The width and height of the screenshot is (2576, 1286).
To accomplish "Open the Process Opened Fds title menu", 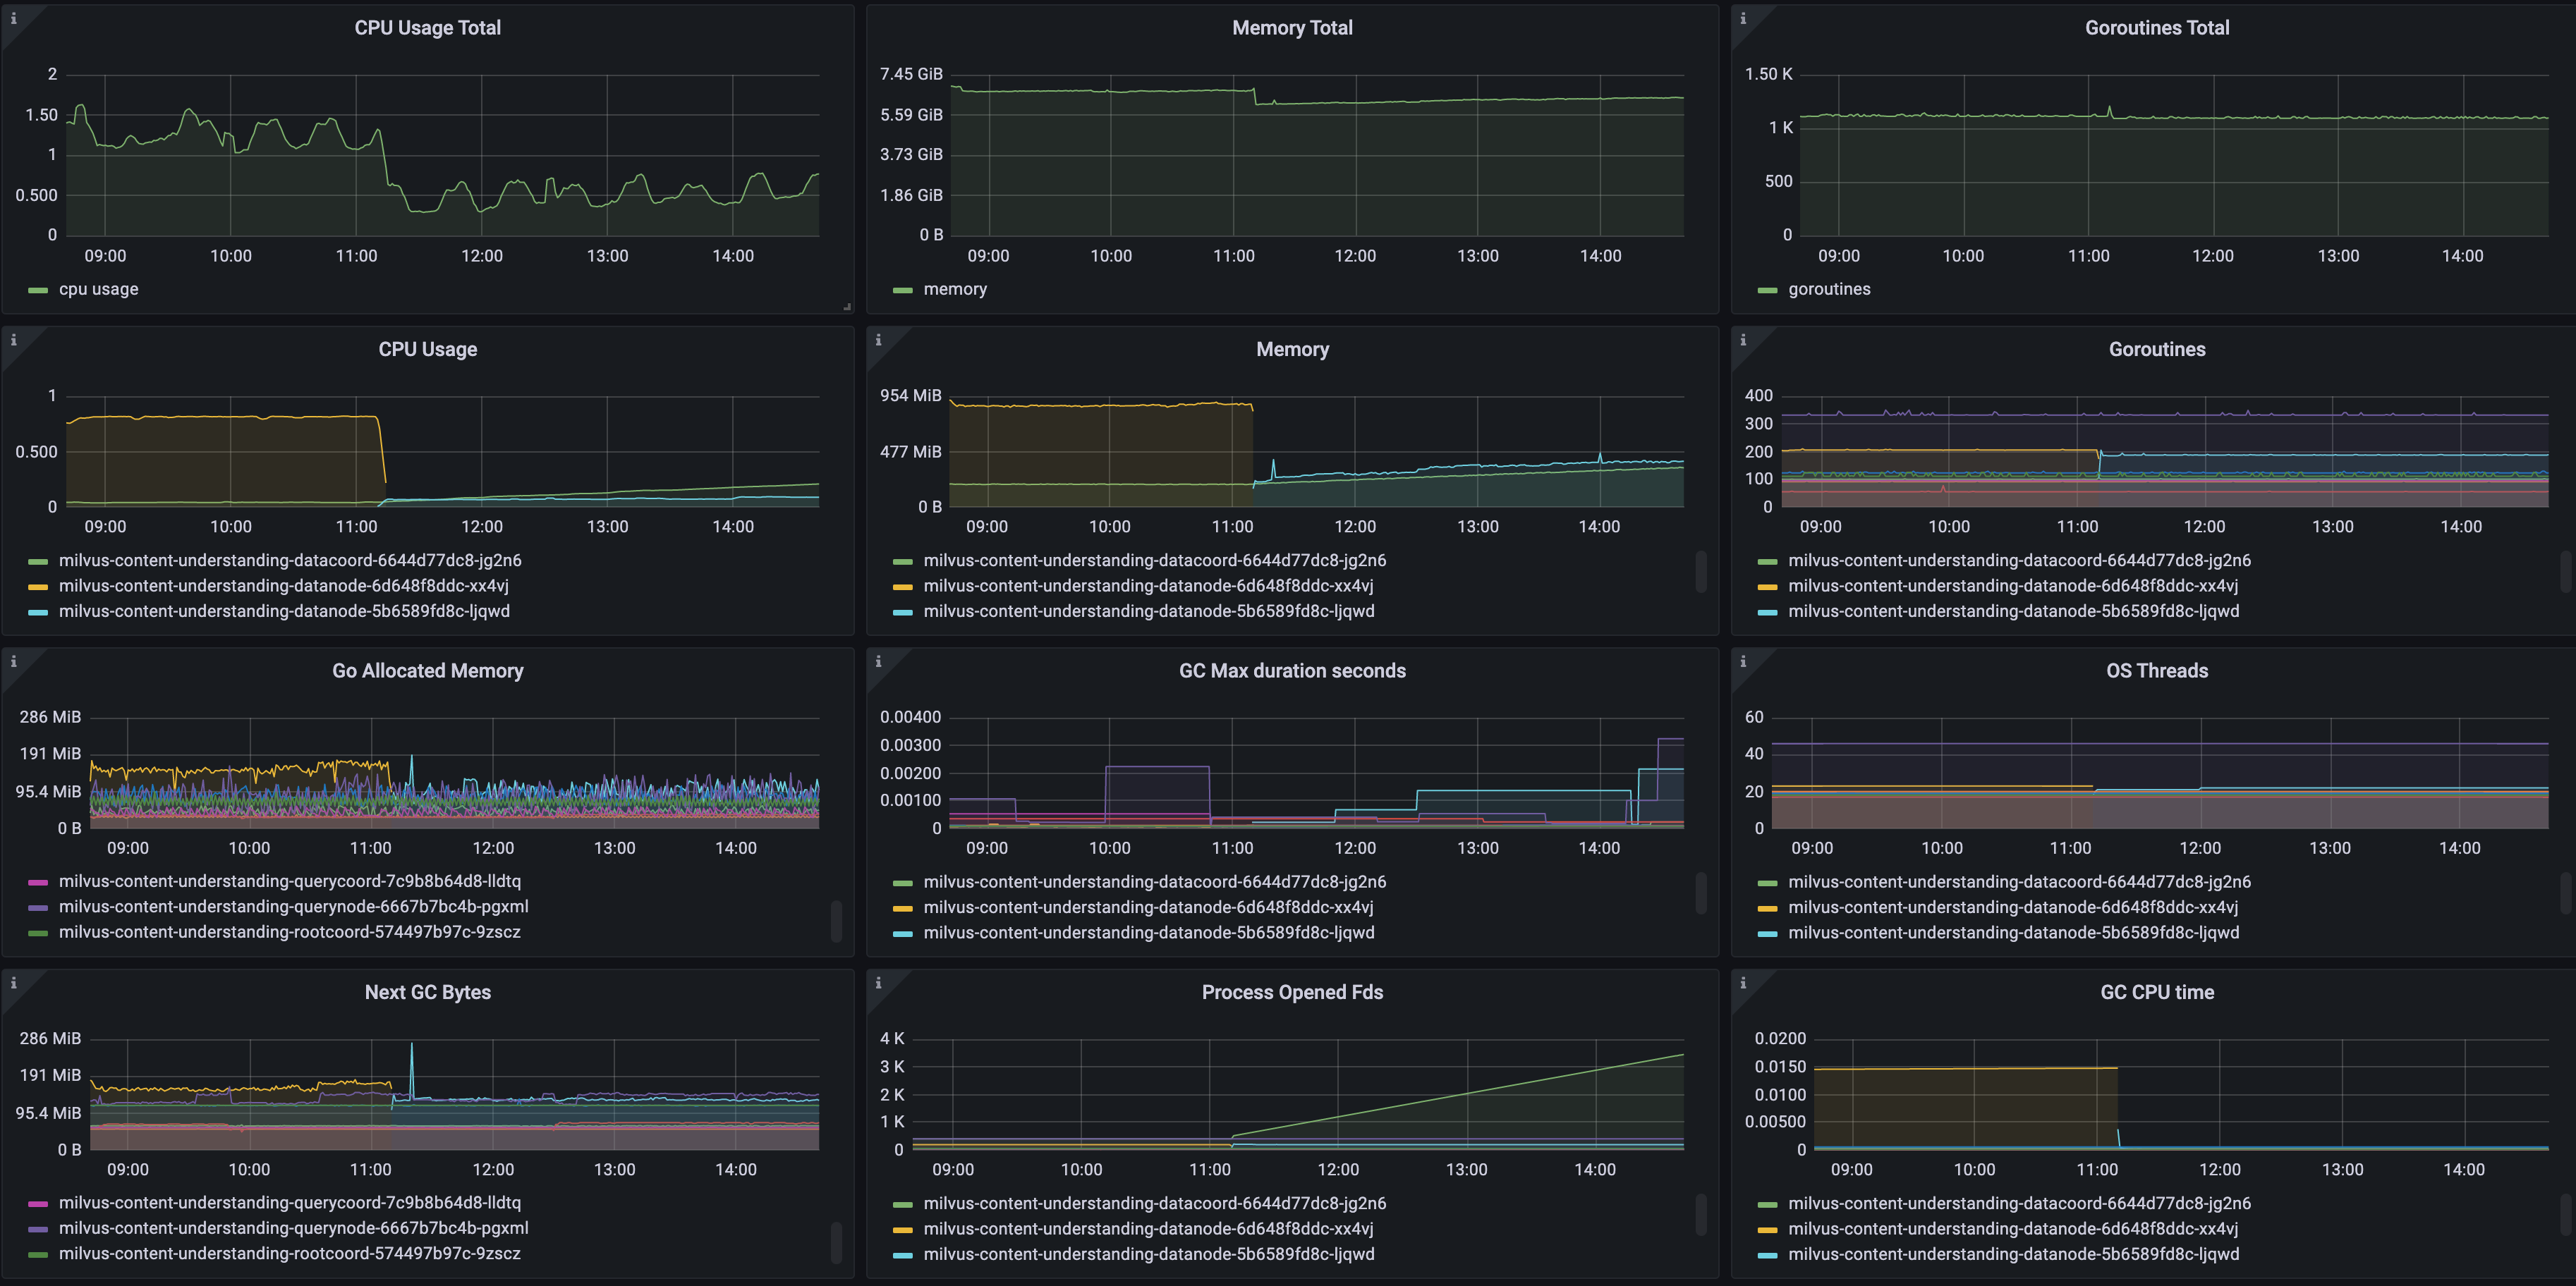I will [x=1292, y=993].
